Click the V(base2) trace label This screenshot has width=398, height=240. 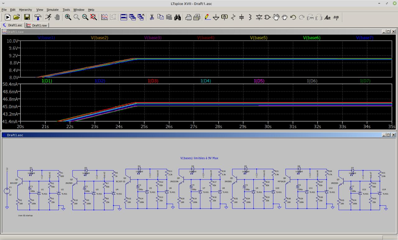(99, 38)
